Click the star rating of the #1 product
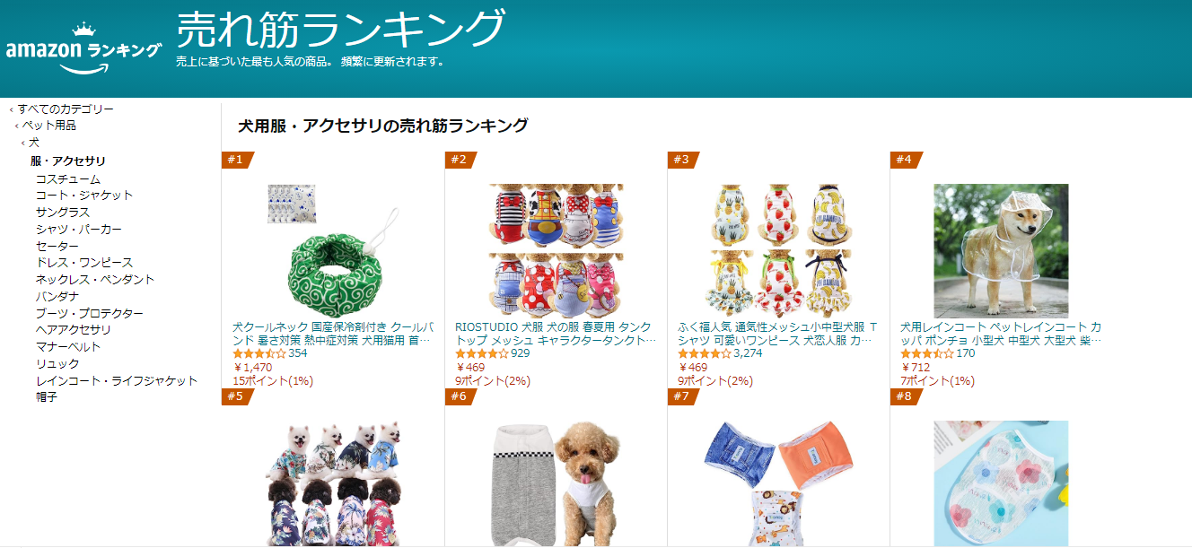The image size is (1192, 548). tap(259, 353)
